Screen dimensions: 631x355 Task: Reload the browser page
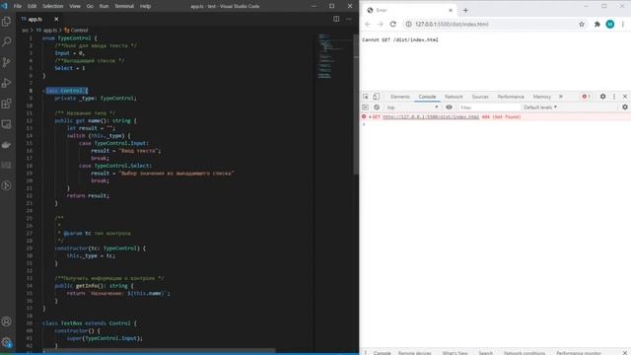pyautogui.click(x=393, y=24)
